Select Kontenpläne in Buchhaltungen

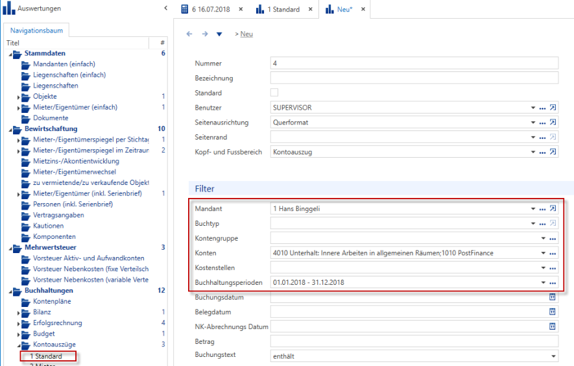52,302
